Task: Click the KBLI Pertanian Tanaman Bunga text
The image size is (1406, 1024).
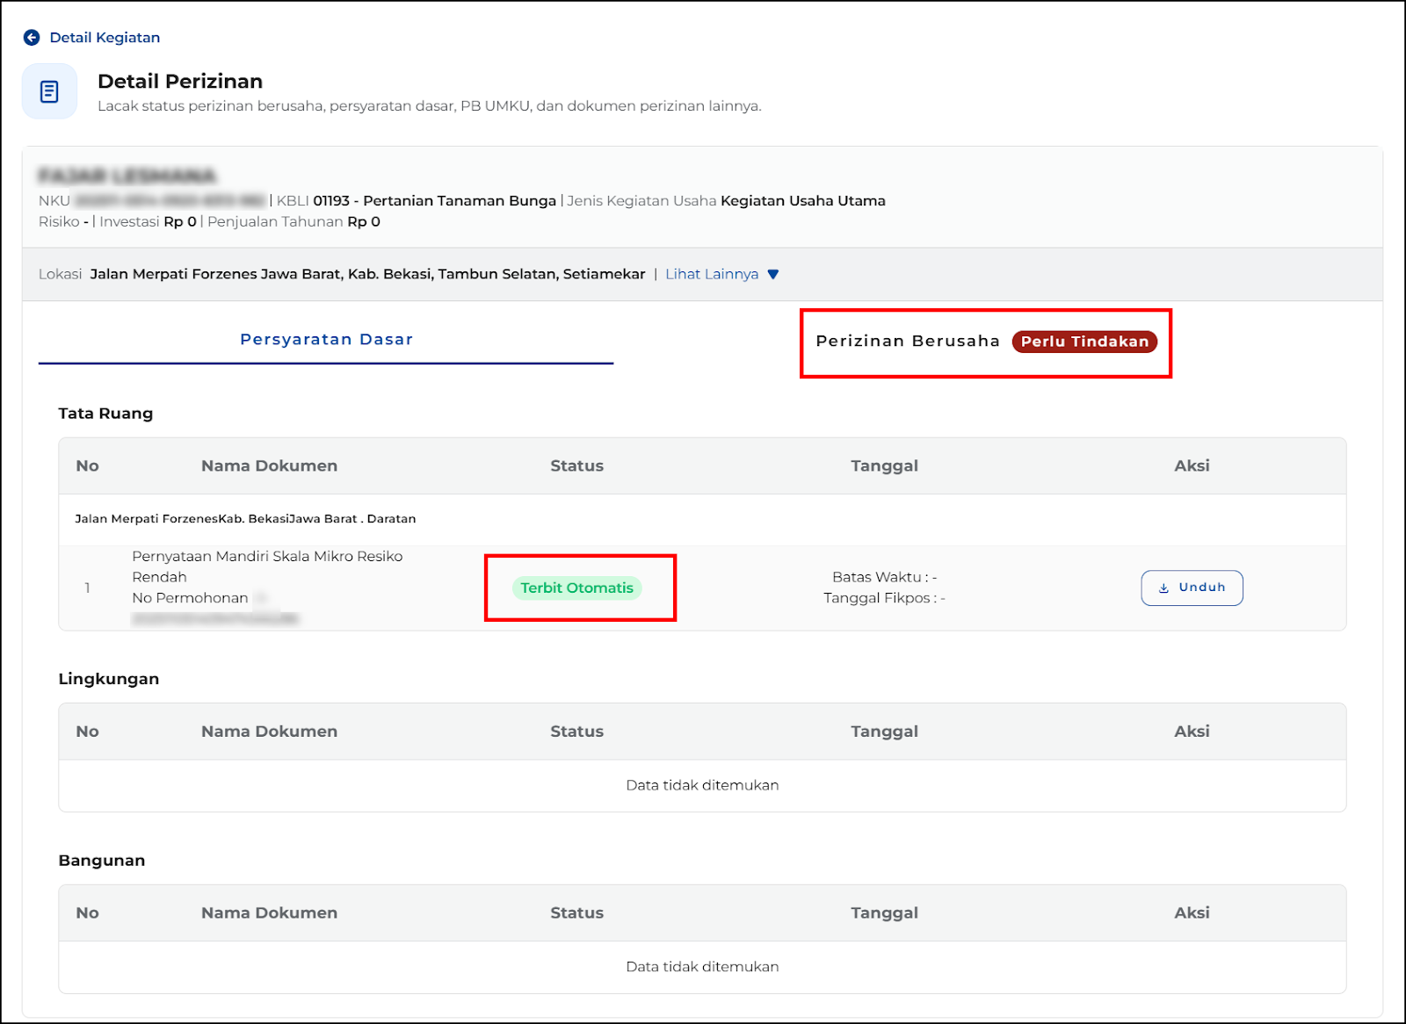Action: (434, 201)
